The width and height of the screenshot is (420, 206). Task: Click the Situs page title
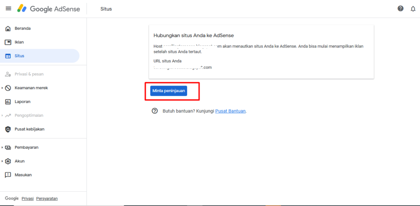pos(106,9)
